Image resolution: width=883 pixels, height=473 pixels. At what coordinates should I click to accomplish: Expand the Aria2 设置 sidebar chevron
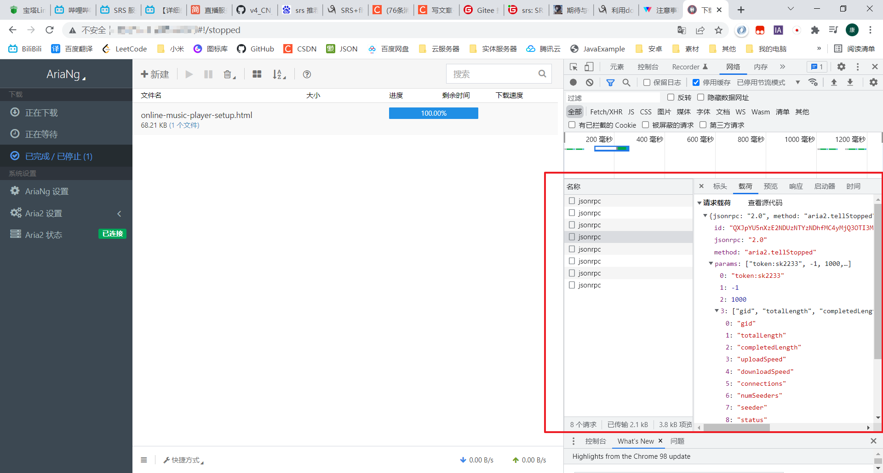click(119, 213)
